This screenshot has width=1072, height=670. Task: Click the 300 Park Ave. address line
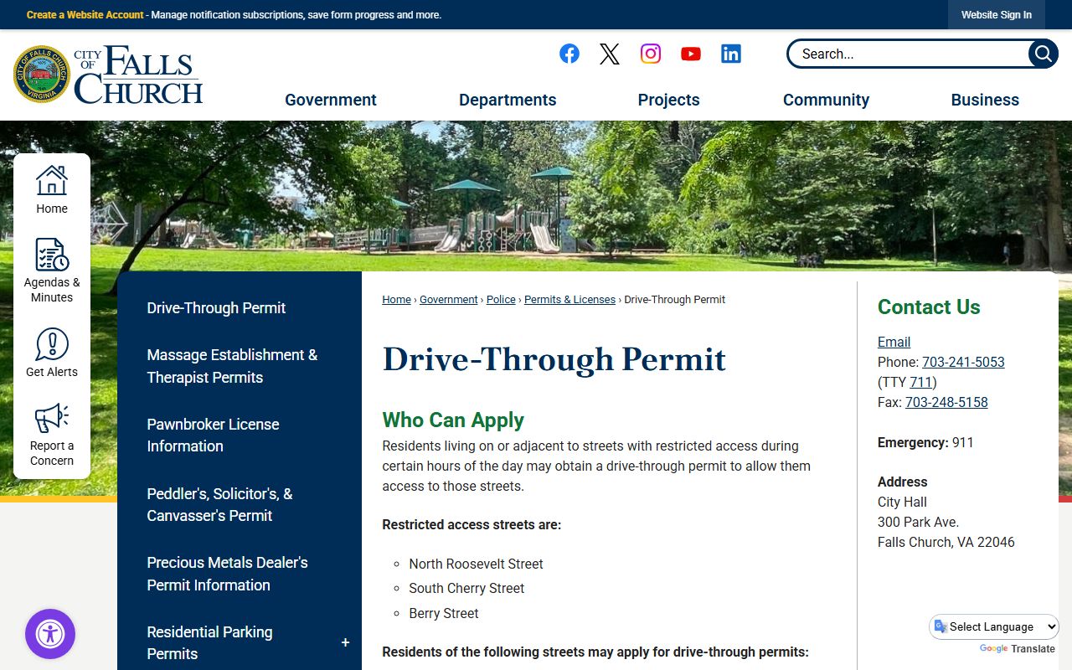[x=918, y=522]
